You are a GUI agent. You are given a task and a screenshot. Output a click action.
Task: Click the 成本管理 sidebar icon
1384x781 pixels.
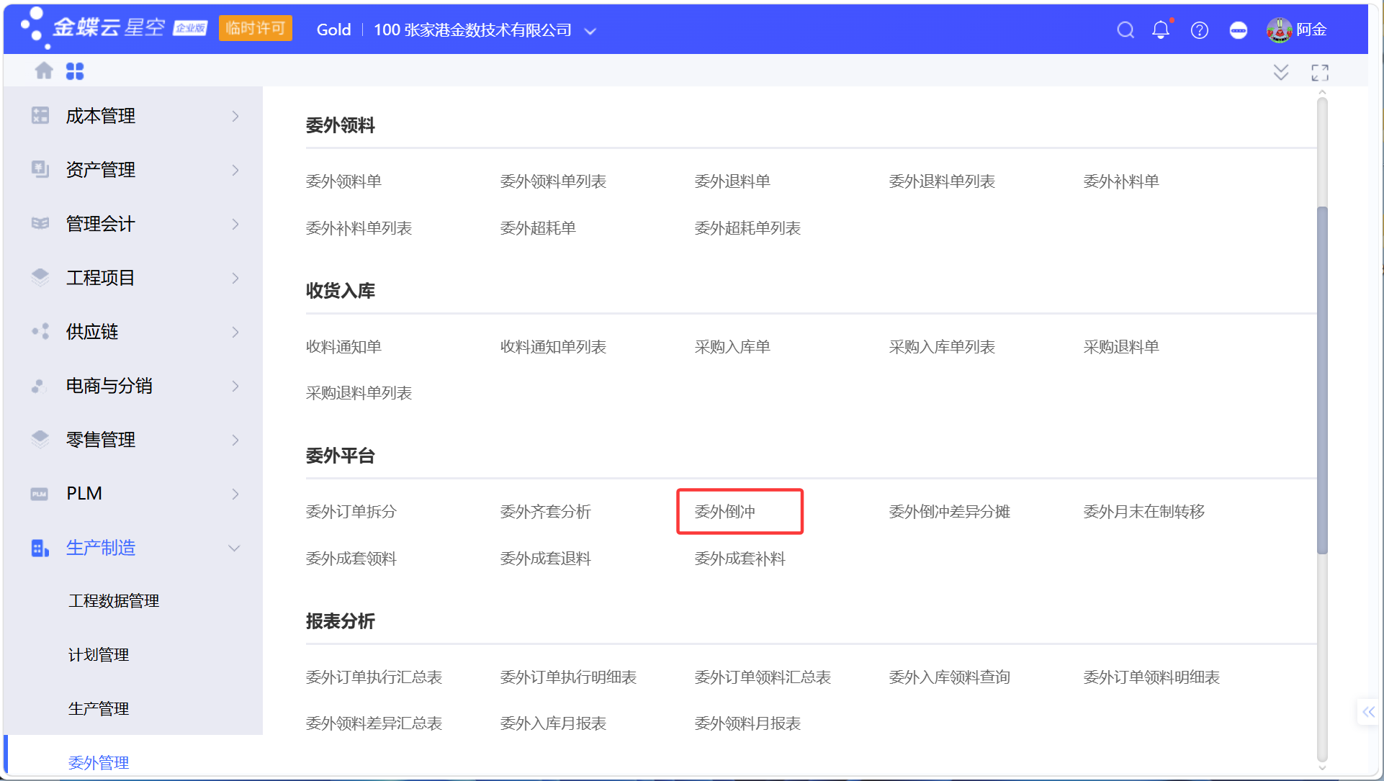(x=40, y=115)
